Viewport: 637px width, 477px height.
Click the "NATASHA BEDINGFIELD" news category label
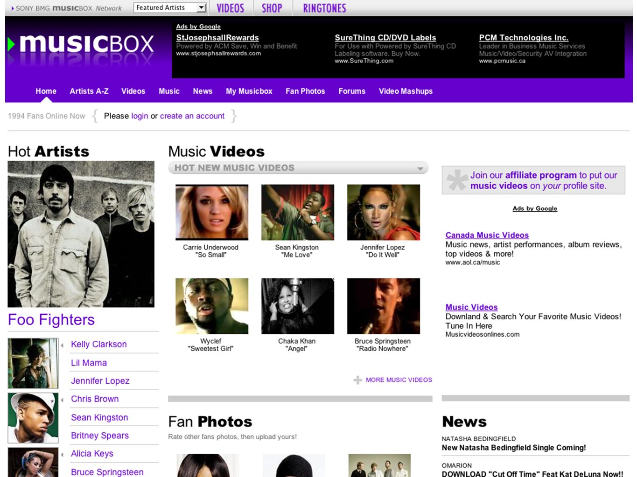tap(479, 439)
